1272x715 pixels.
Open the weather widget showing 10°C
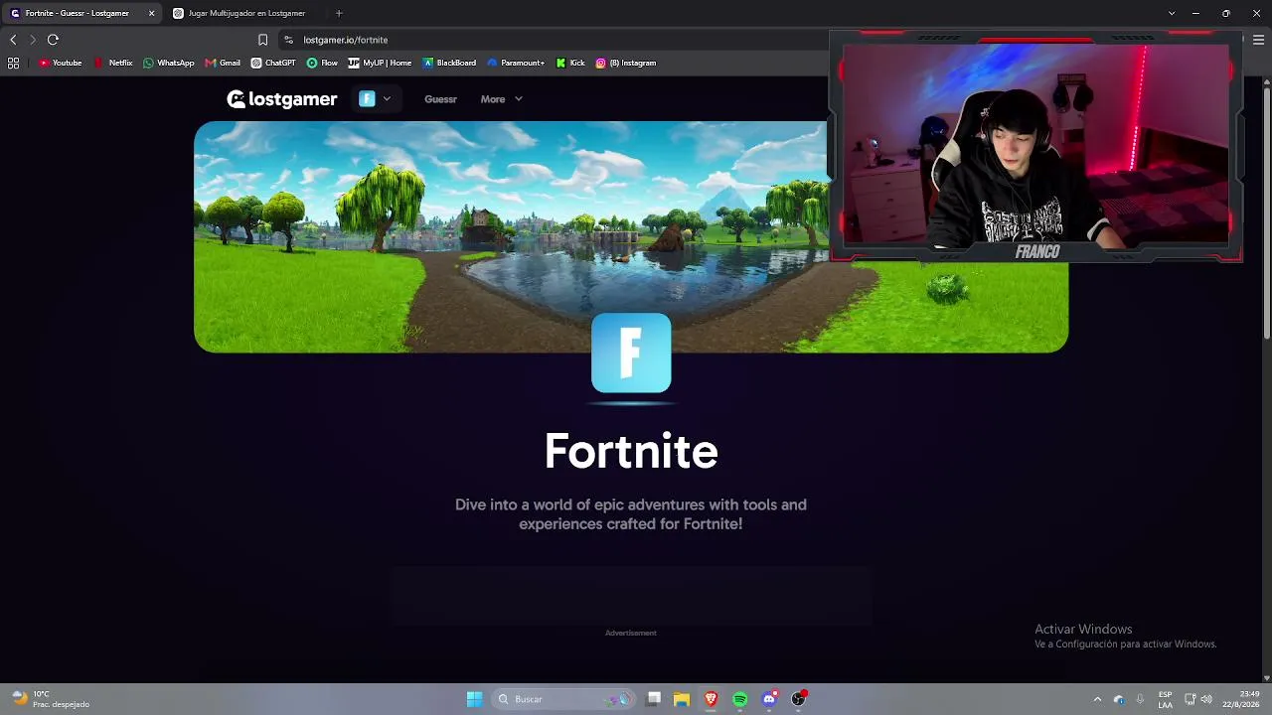click(52, 699)
